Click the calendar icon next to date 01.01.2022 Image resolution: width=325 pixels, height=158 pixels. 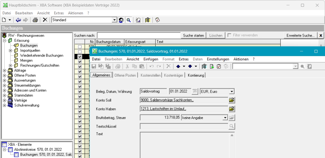[x=195, y=91]
